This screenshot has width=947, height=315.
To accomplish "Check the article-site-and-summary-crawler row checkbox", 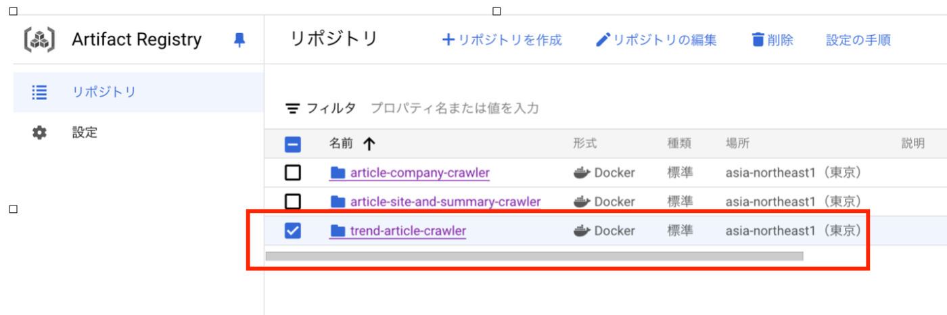I will click(292, 201).
